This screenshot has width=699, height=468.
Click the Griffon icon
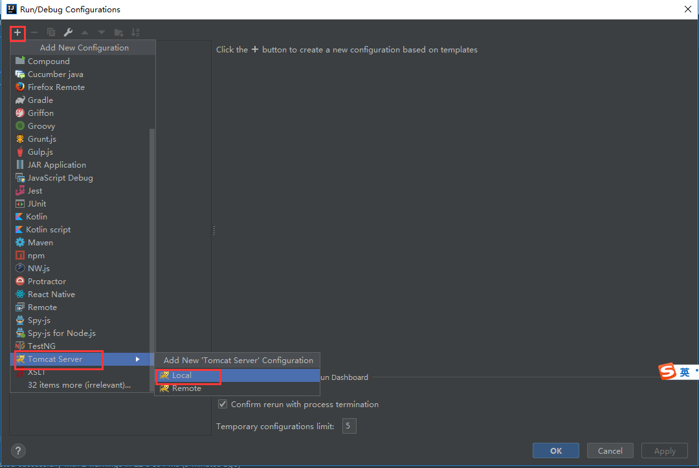click(x=20, y=113)
